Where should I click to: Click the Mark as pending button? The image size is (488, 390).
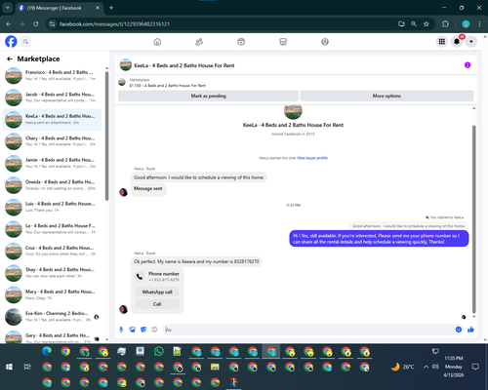tap(208, 96)
